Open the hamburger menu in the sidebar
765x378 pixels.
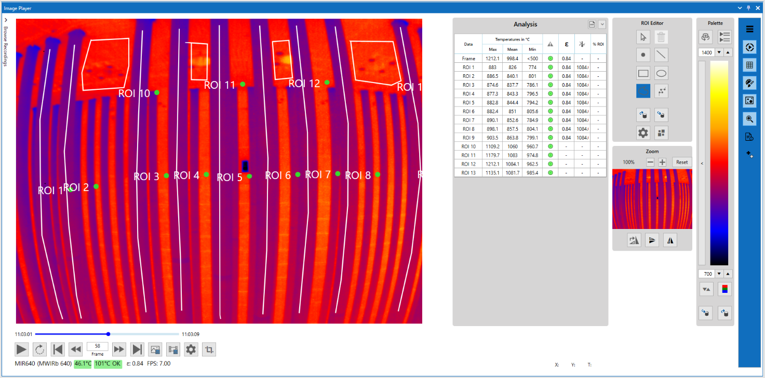click(749, 29)
